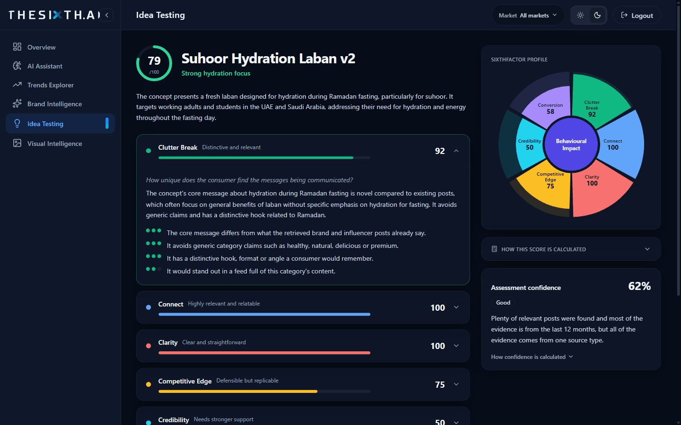Select Idea Testing in sidebar

pyautogui.click(x=61, y=123)
